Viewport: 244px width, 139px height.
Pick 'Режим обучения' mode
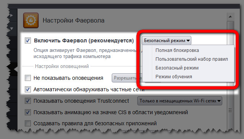(x=174, y=77)
